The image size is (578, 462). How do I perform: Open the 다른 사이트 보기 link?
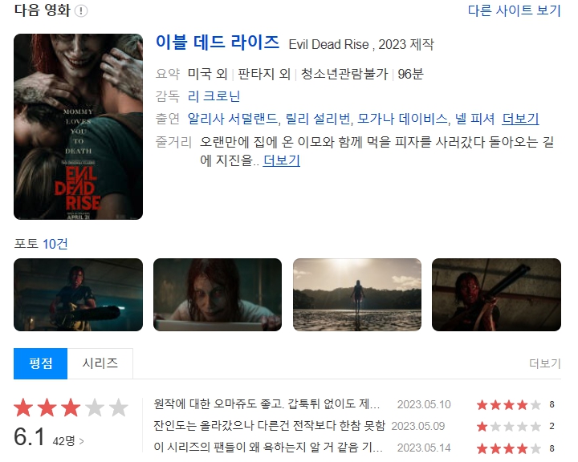tap(515, 10)
